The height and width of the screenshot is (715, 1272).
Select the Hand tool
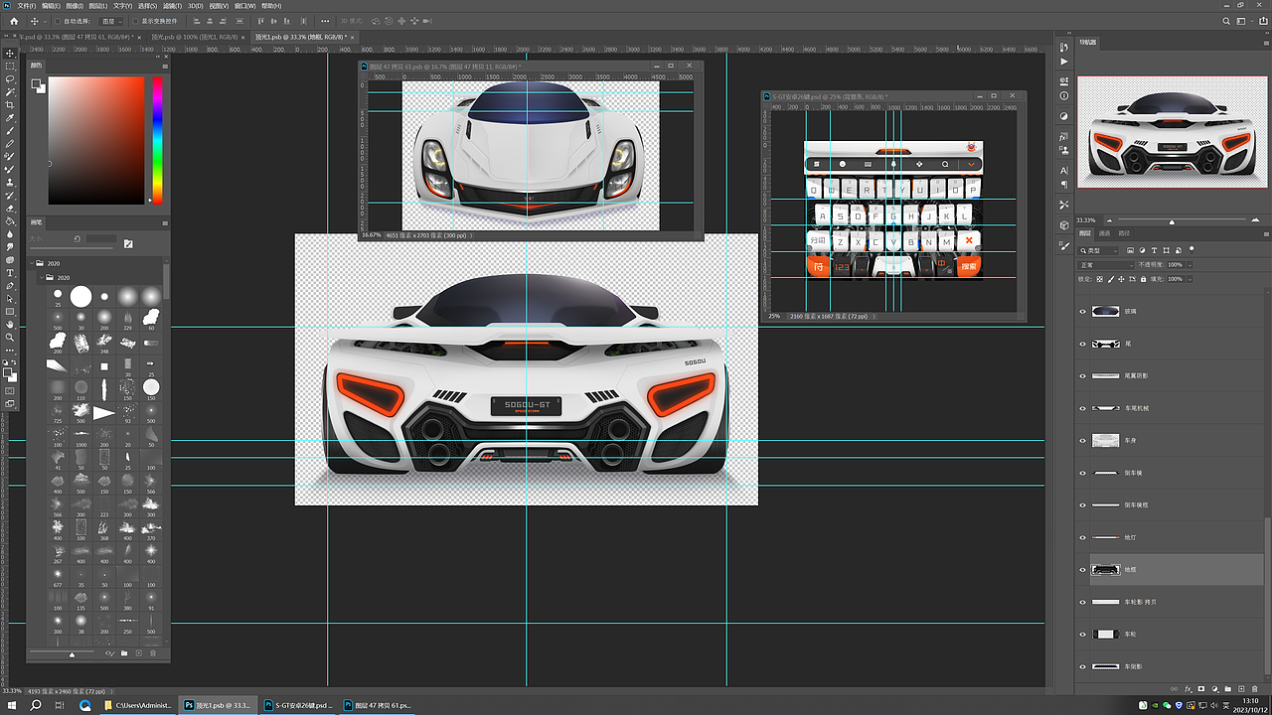click(10, 324)
